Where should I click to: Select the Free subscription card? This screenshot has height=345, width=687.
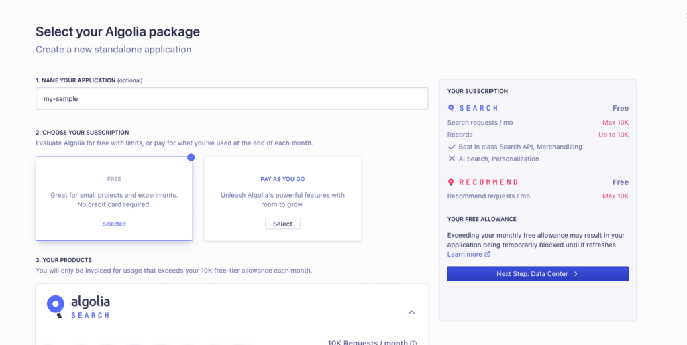click(x=114, y=198)
